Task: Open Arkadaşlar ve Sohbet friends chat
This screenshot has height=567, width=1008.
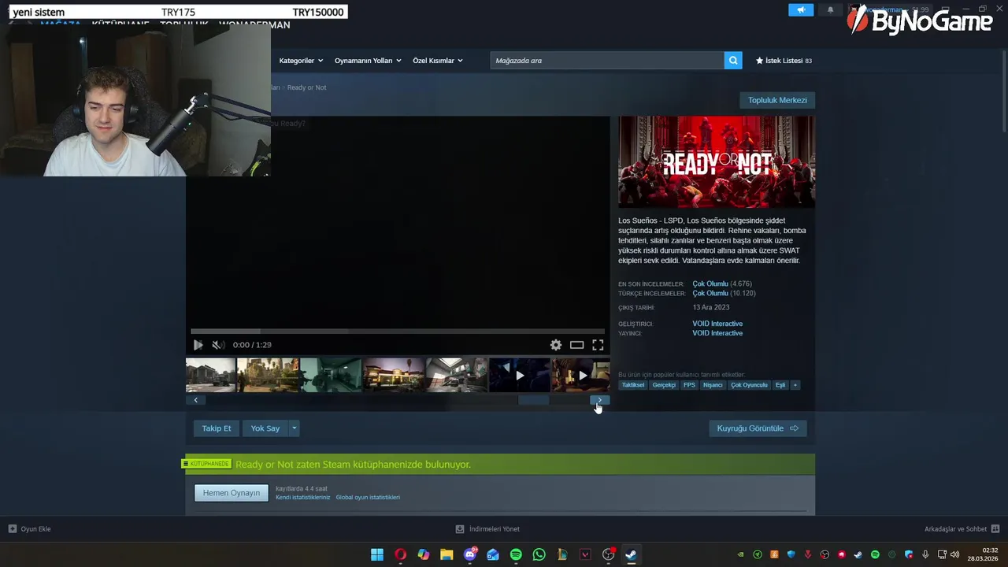Action: point(962,529)
